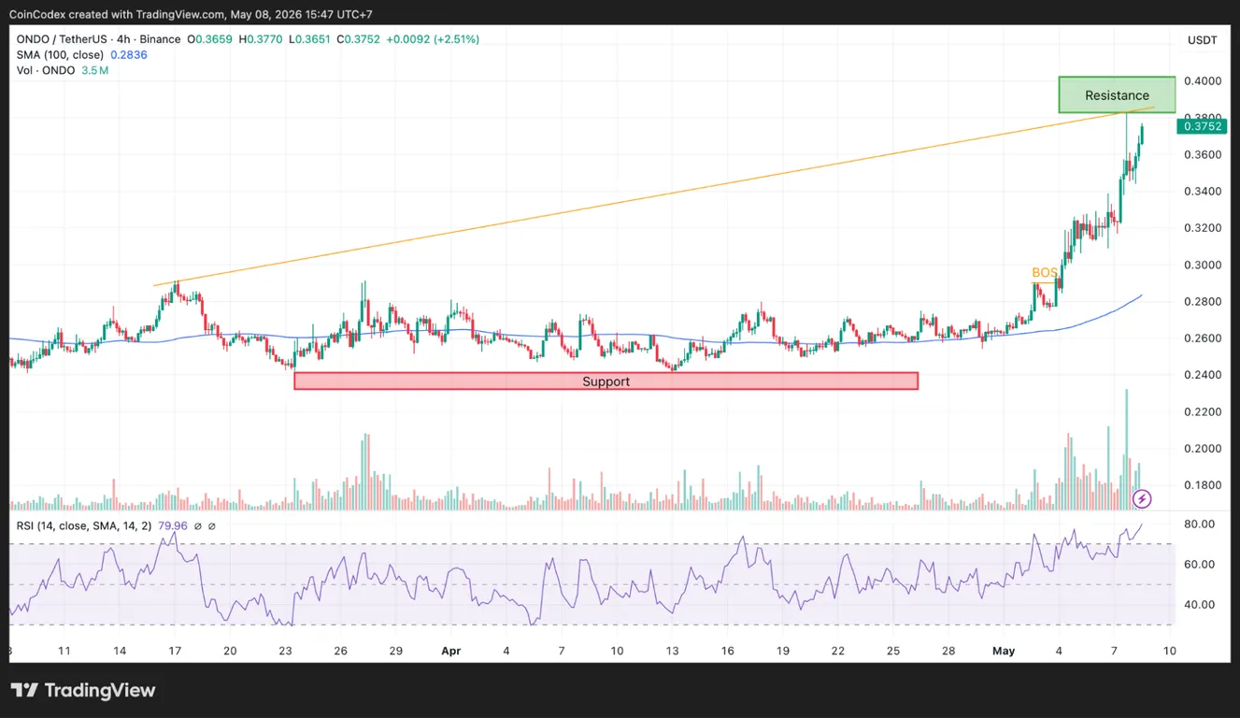The image size is (1240, 718).
Task: Click the orange BOS label
Action: [1045, 273]
